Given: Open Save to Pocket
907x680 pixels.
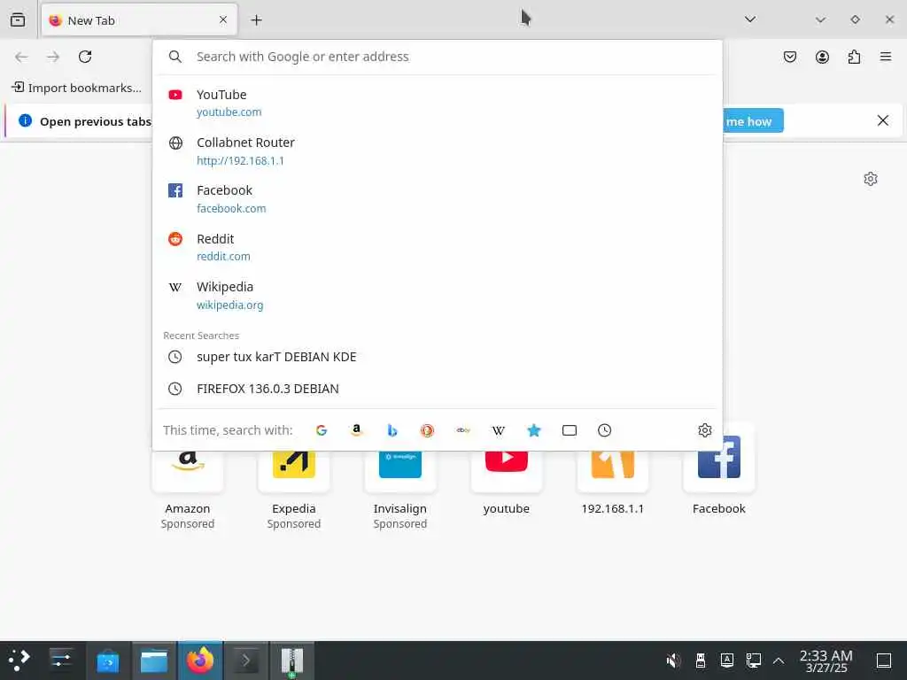Looking at the screenshot, I should 790,57.
